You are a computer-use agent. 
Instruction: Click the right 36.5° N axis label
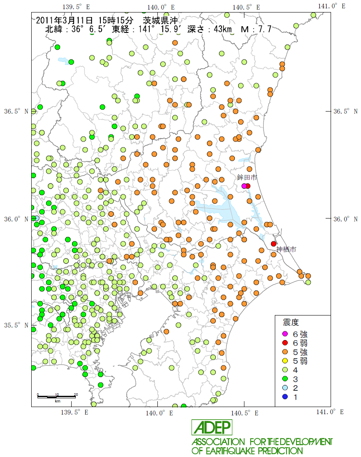[x=346, y=111]
